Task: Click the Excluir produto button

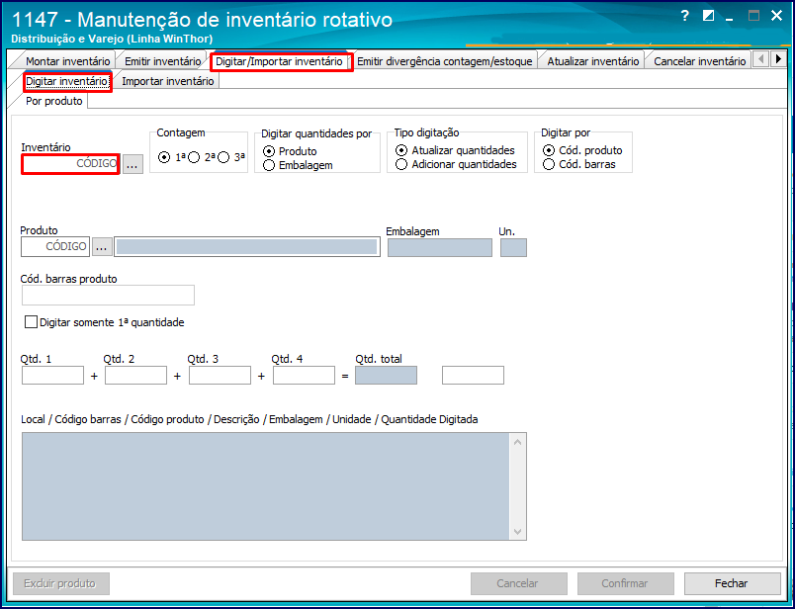Action: 60,583
